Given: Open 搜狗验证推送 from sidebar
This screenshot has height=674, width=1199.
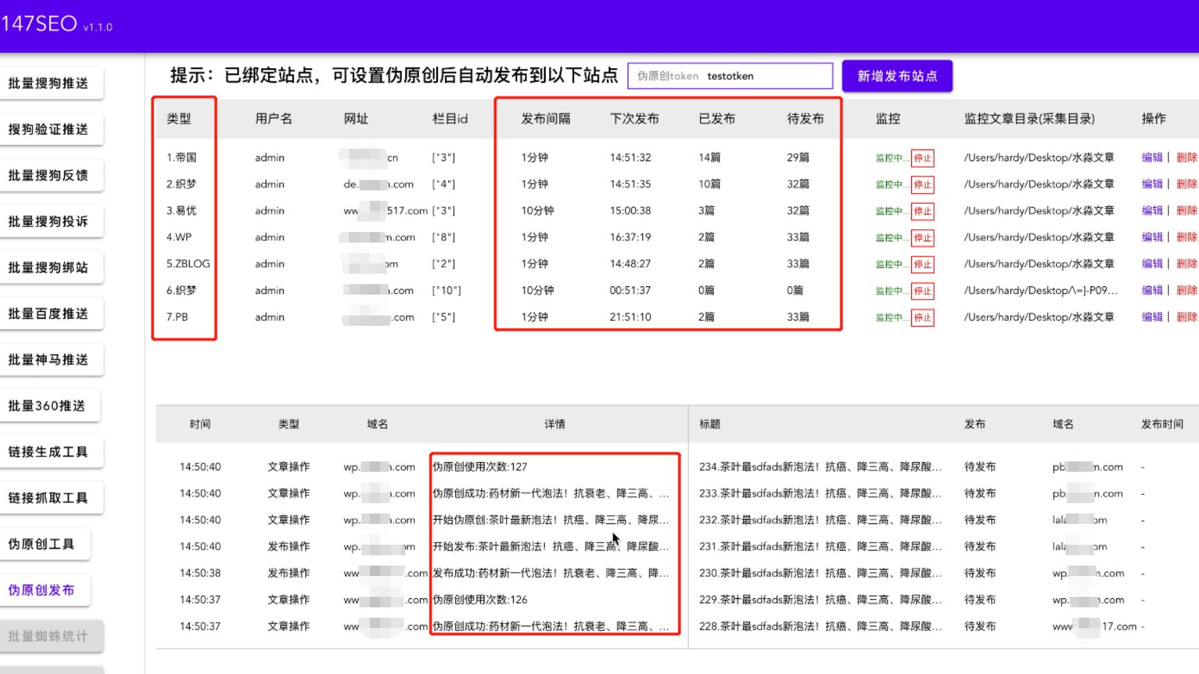Looking at the screenshot, I should tap(52, 129).
